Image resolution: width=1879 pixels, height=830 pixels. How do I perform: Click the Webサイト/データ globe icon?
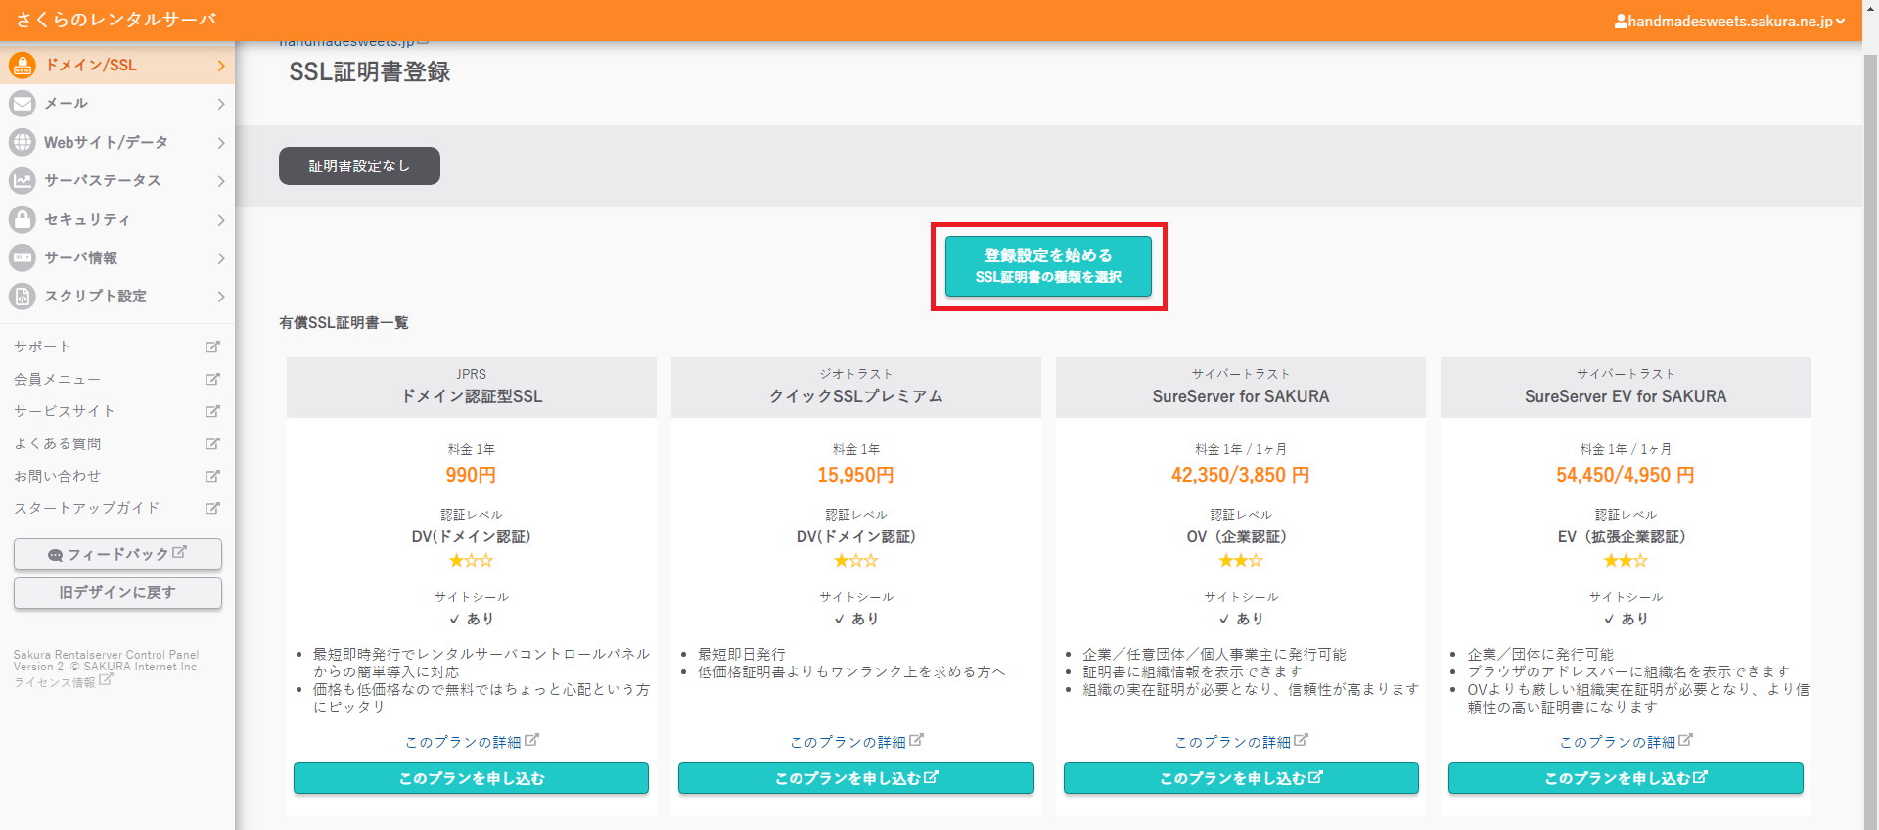(22, 143)
